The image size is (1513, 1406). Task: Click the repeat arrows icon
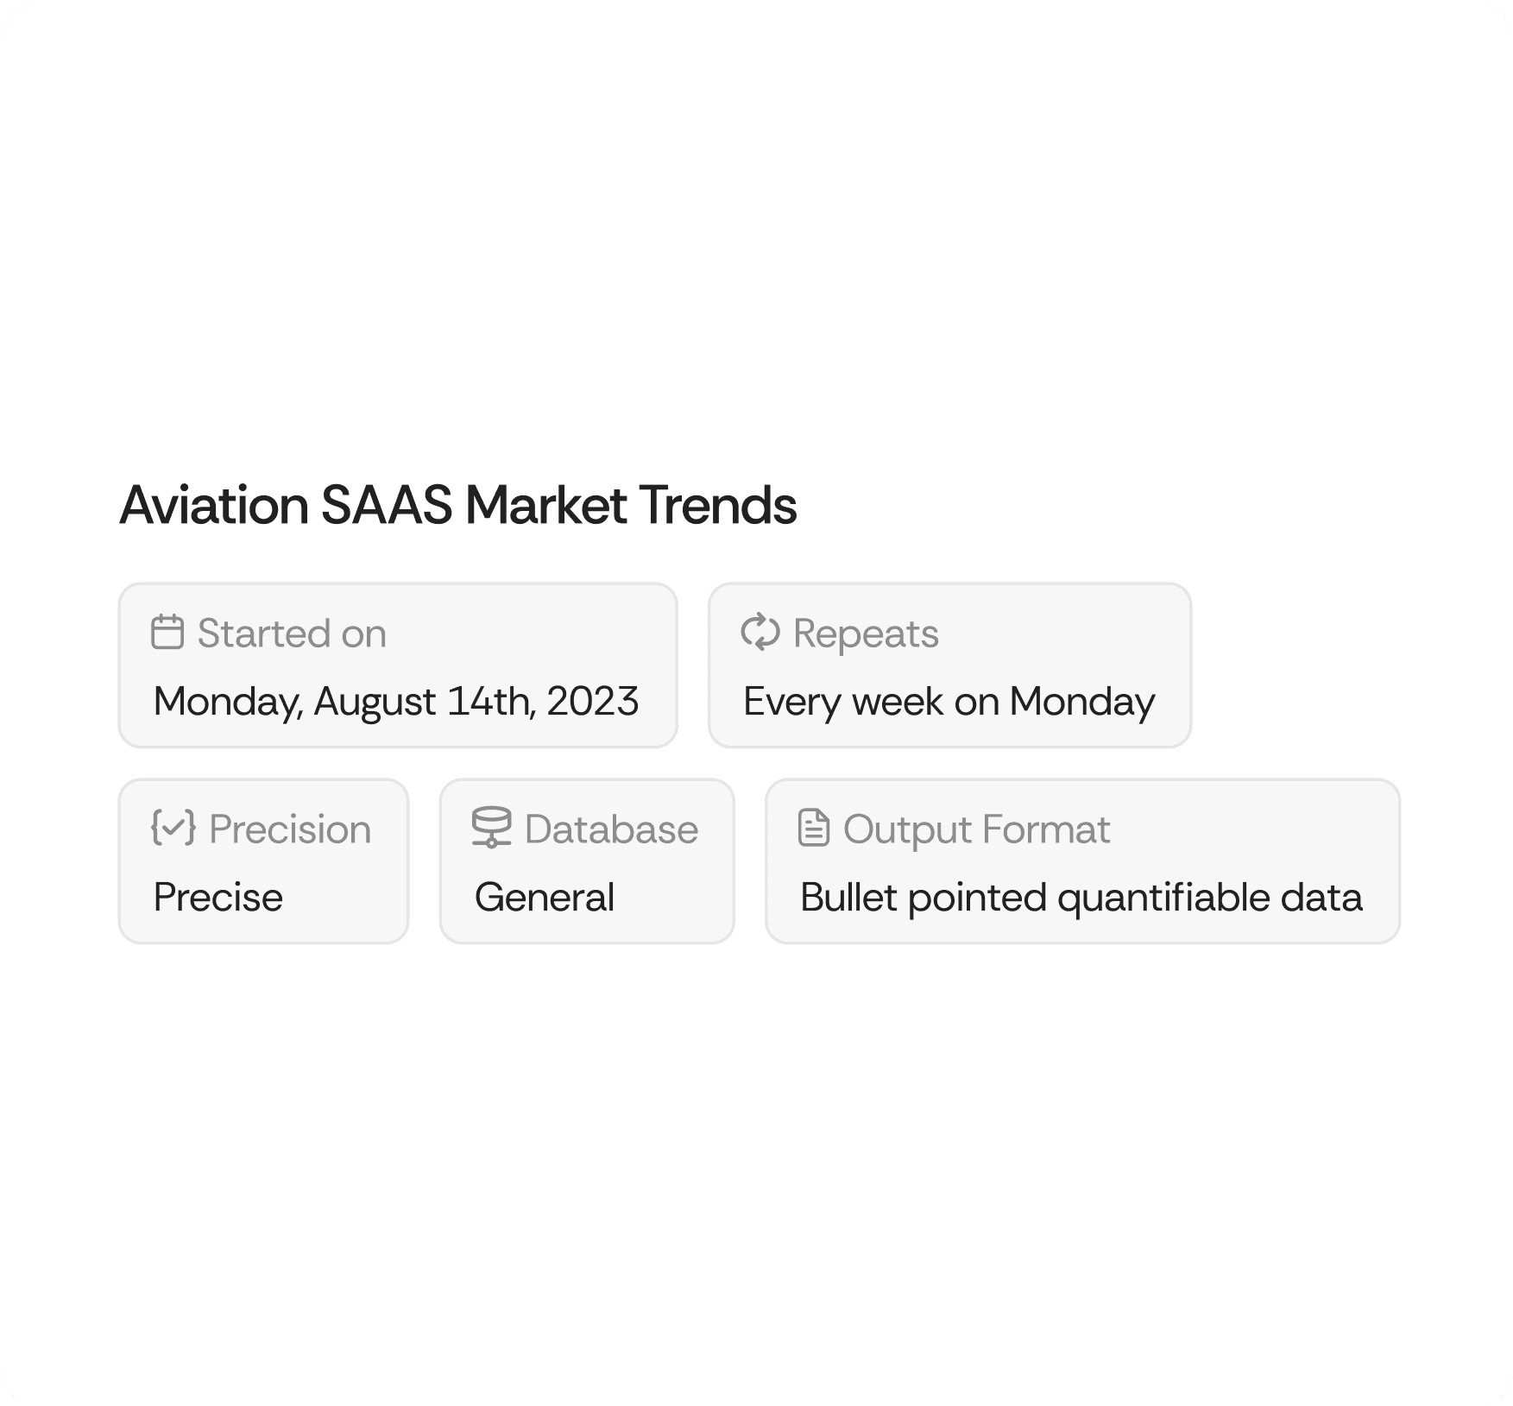pyautogui.click(x=760, y=632)
